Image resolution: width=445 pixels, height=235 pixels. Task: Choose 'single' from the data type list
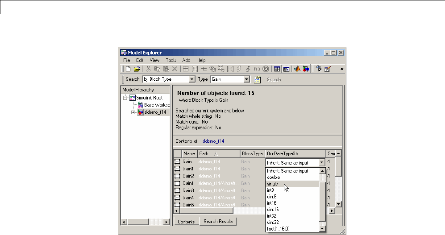292,184
